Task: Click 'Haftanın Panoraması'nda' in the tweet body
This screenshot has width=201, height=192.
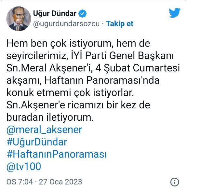Action: 102,80
